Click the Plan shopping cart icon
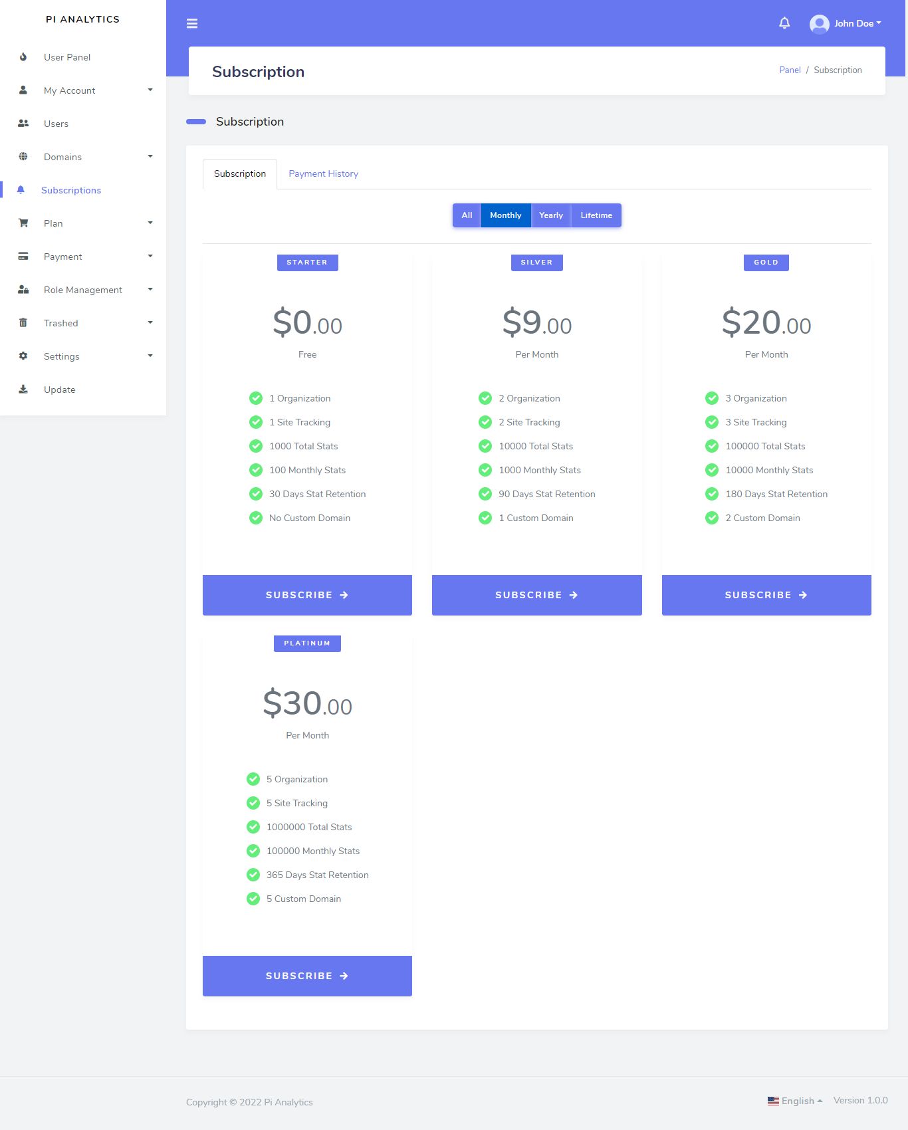Image resolution: width=908 pixels, height=1130 pixels. [x=23, y=223]
